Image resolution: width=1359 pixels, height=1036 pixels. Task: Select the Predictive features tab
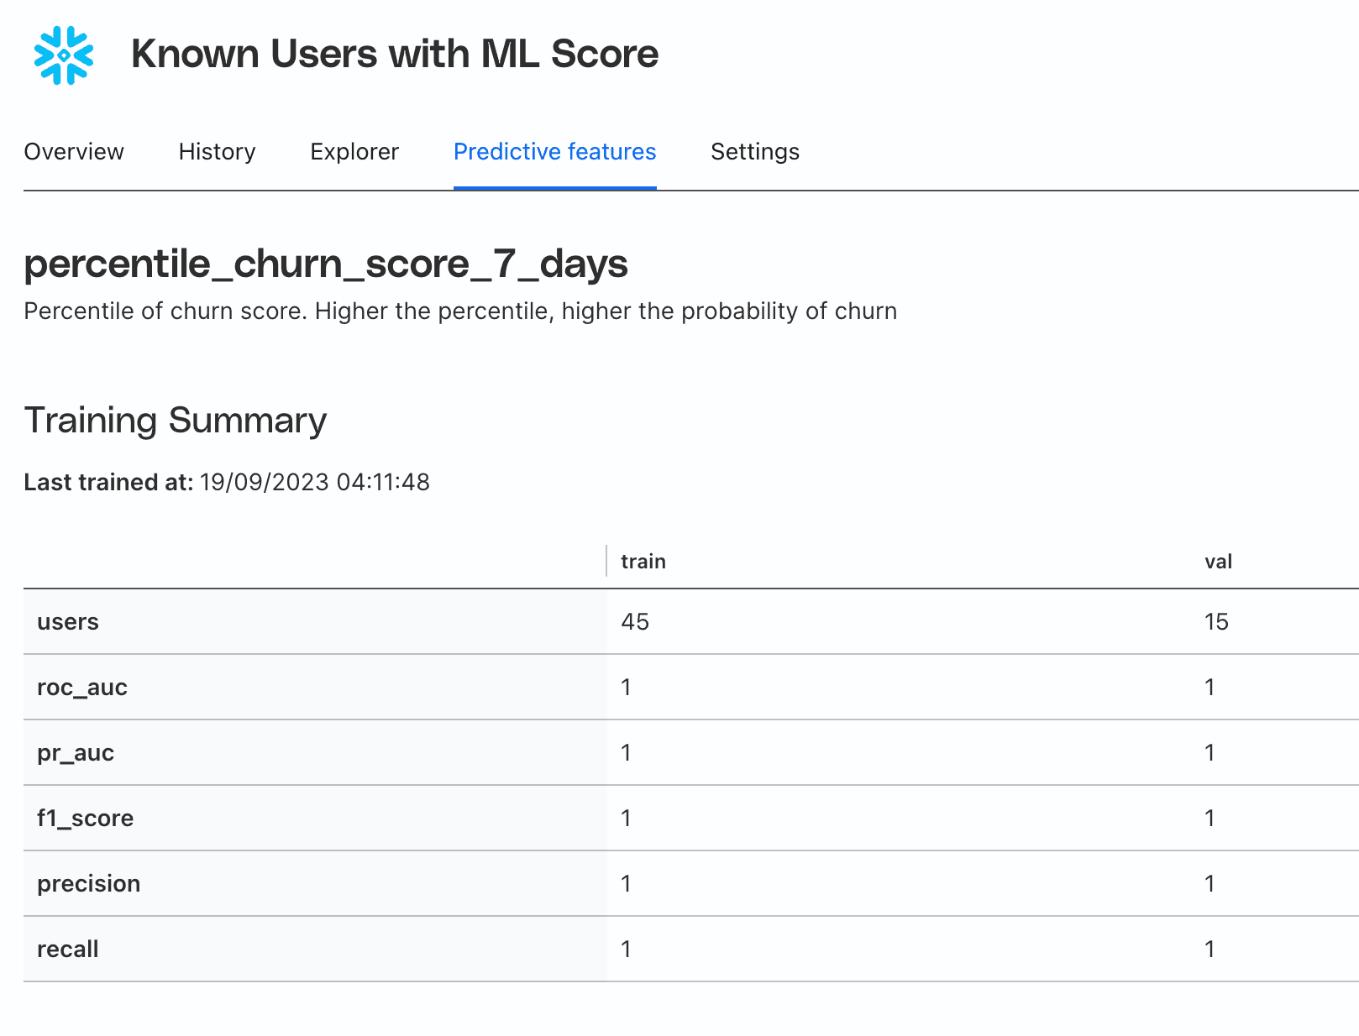[x=554, y=152]
